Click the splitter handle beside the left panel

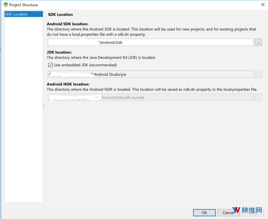click(x=44, y=107)
